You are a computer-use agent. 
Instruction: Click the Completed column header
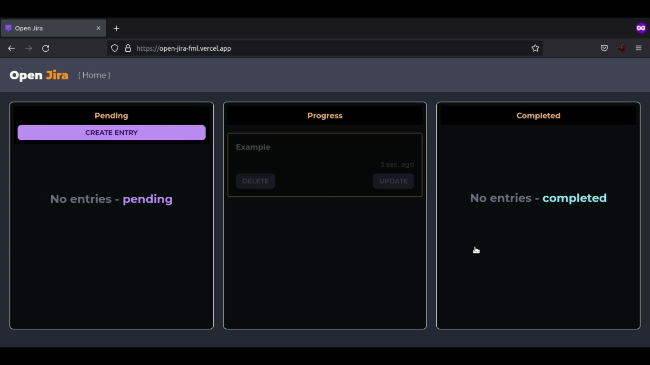point(538,115)
